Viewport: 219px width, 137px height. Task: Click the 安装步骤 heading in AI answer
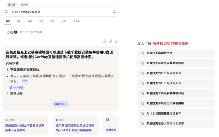pyautogui.click(x=12, y=63)
